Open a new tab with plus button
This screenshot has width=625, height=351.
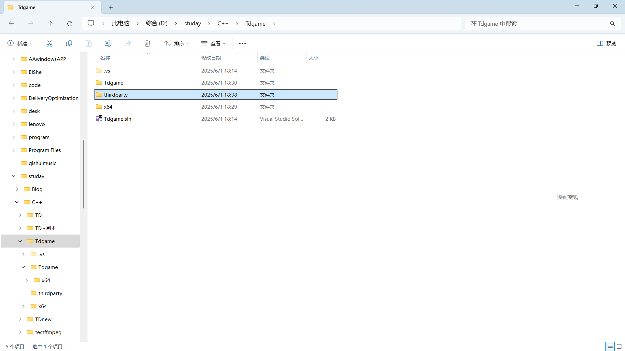[x=111, y=7]
